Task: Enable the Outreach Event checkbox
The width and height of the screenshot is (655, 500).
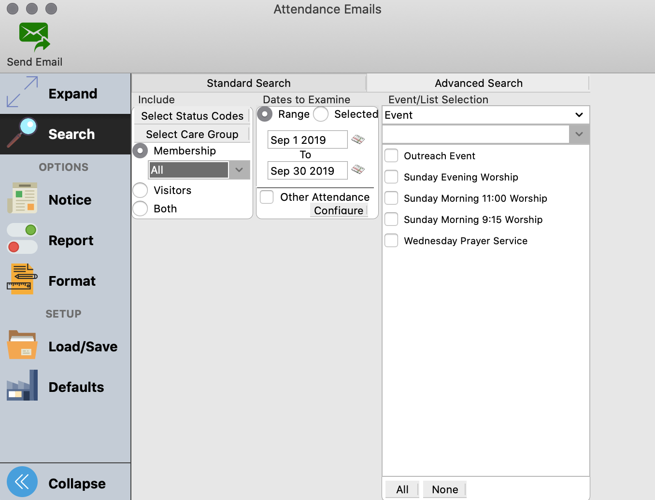Action: tap(391, 155)
